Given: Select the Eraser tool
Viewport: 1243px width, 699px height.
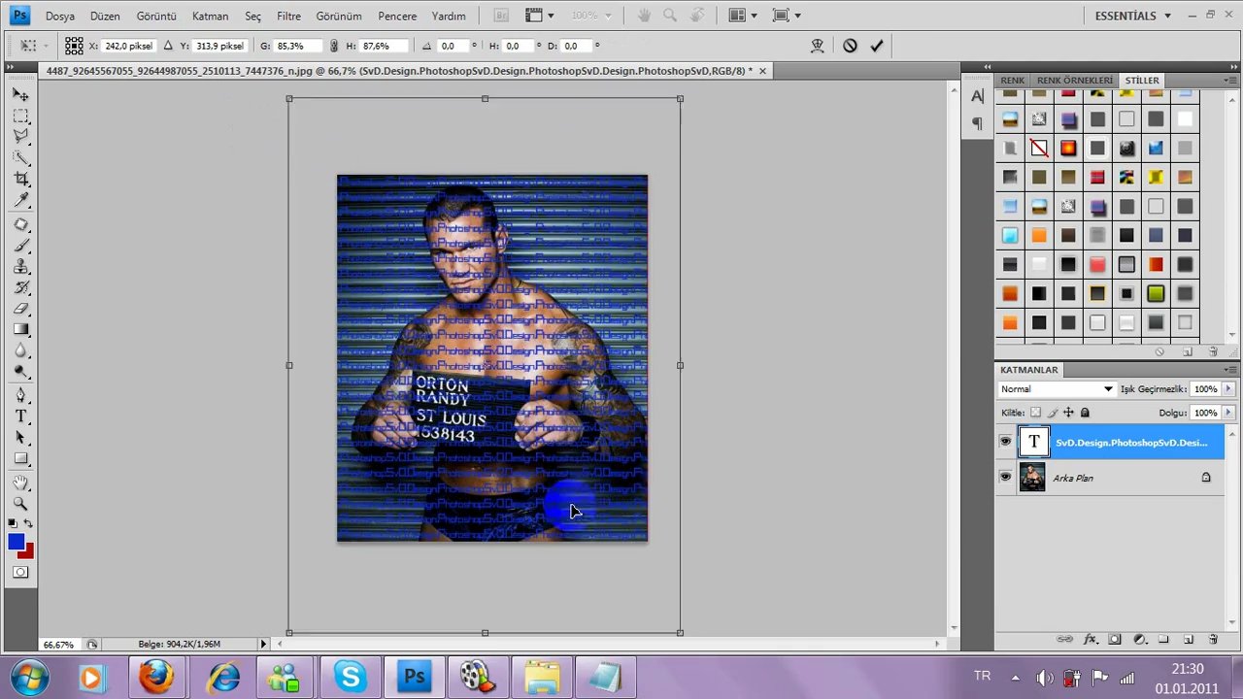Looking at the screenshot, I should (20, 309).
